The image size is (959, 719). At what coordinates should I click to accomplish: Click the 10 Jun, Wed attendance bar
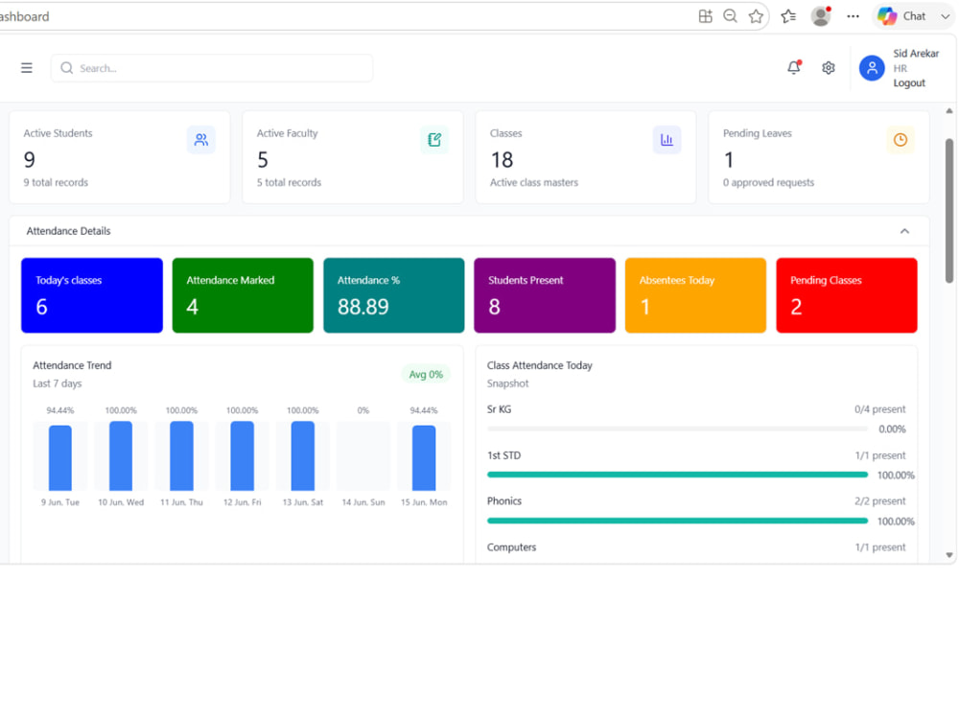121,455
